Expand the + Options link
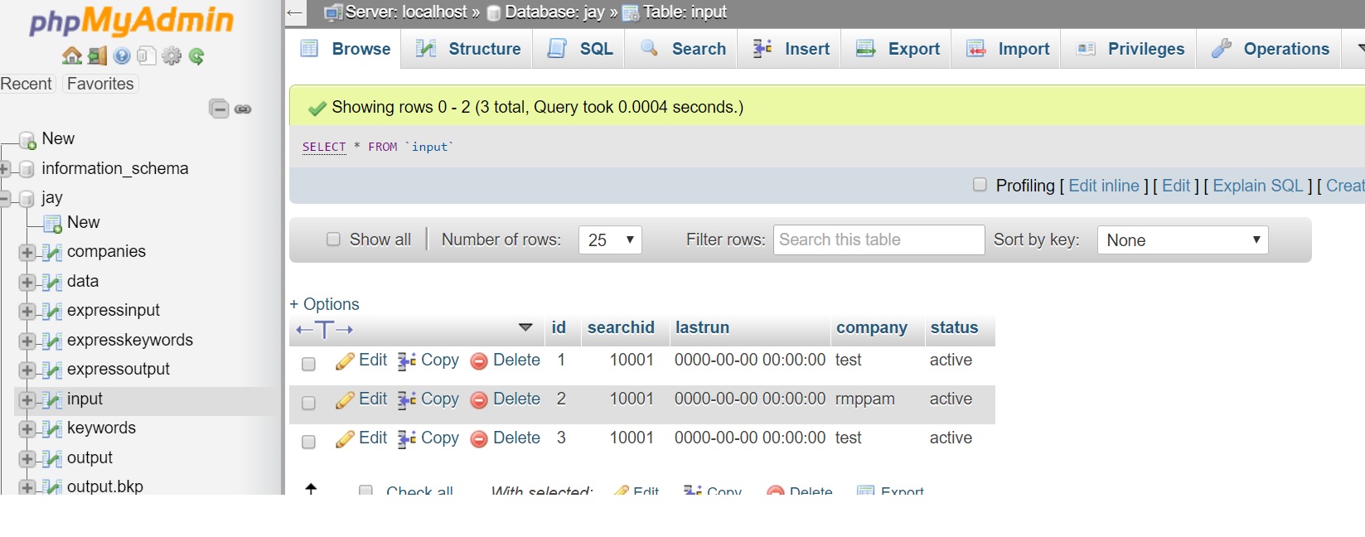The image size is (1365, 537). [324, 304]
